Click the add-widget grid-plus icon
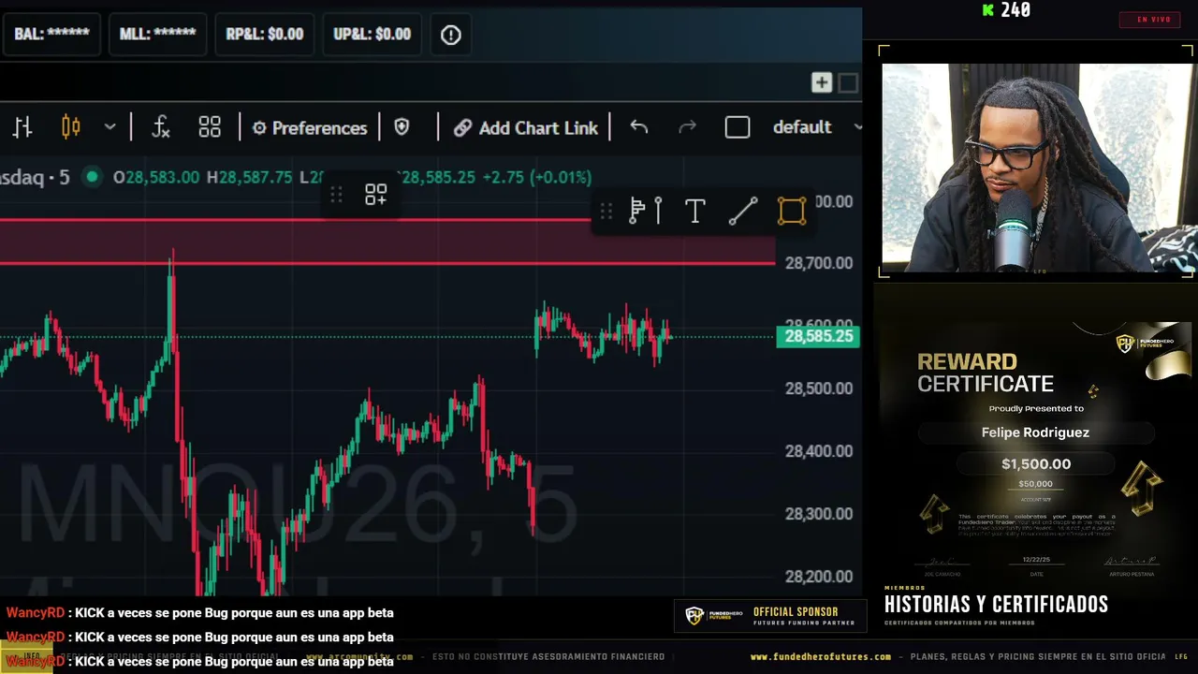 click(376, 195)
